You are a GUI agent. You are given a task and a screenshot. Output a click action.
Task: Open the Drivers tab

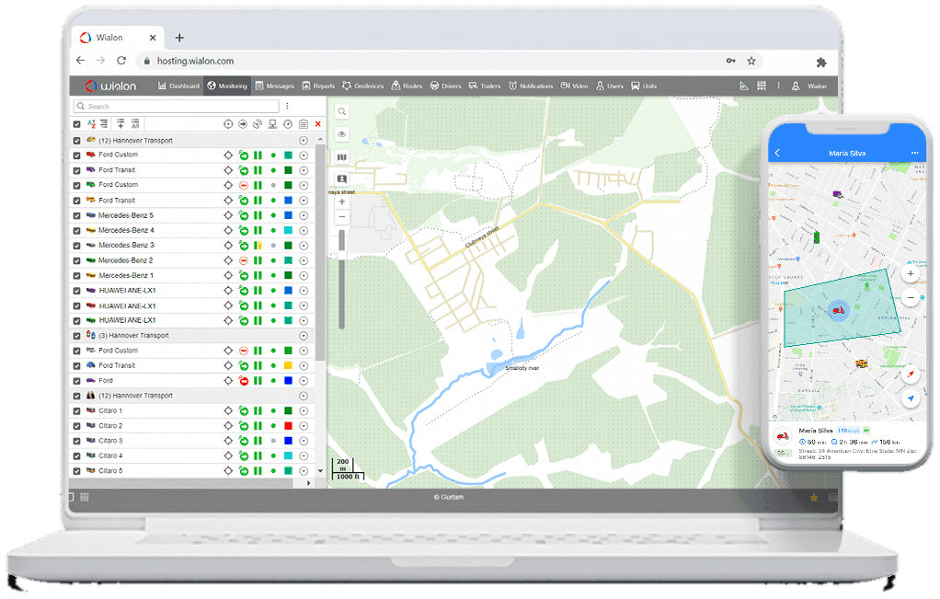(x=445, y=86)
